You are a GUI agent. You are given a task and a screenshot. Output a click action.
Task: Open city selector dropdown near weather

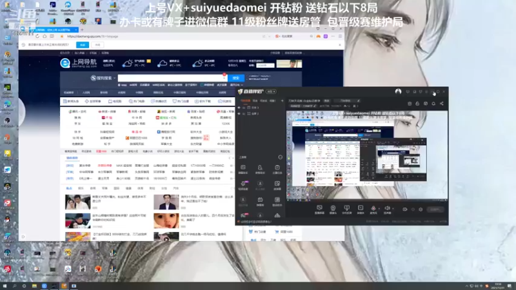[265, 66]
